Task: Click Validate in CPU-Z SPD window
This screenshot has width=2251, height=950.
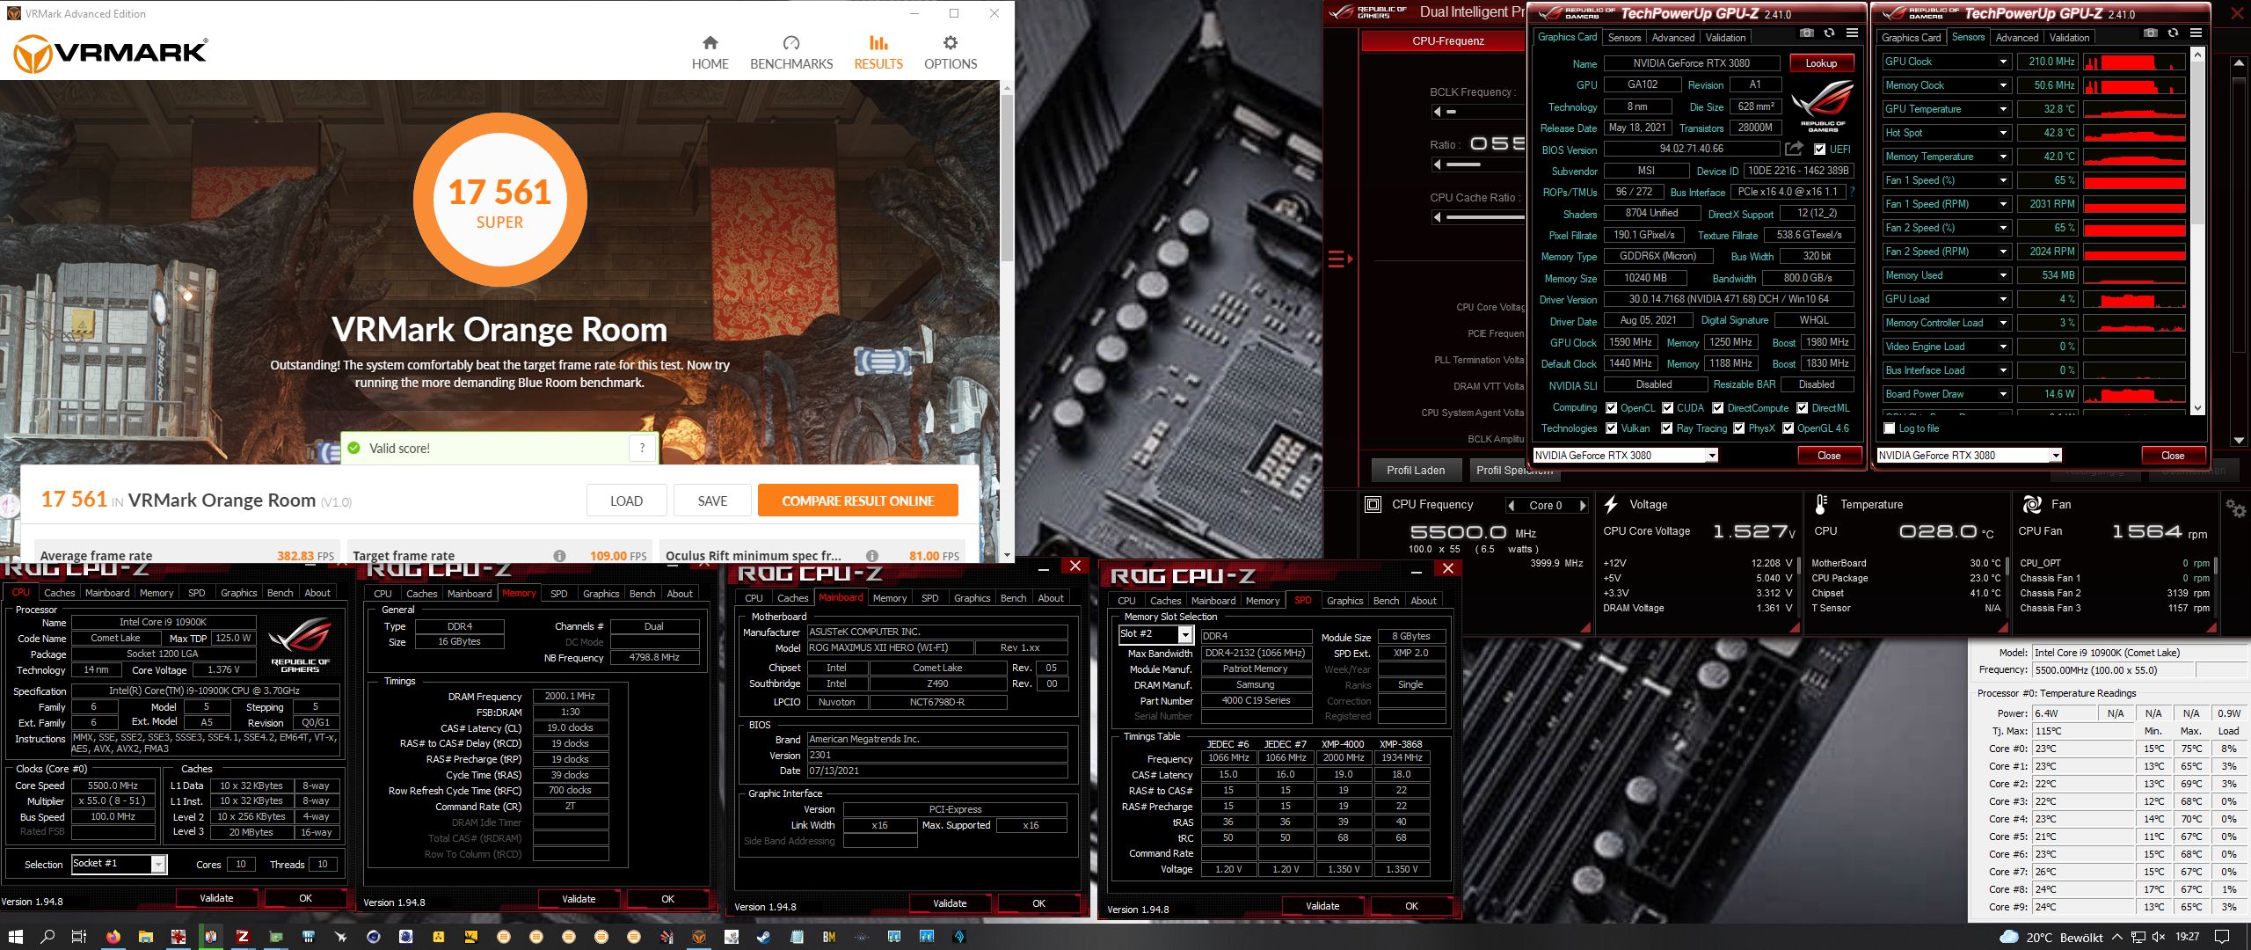Action: point(1322,906)
